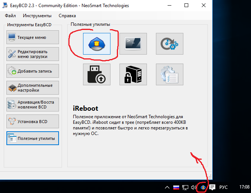
Task: Click the taskbar clock 17:08
Action: coord(245,187)
